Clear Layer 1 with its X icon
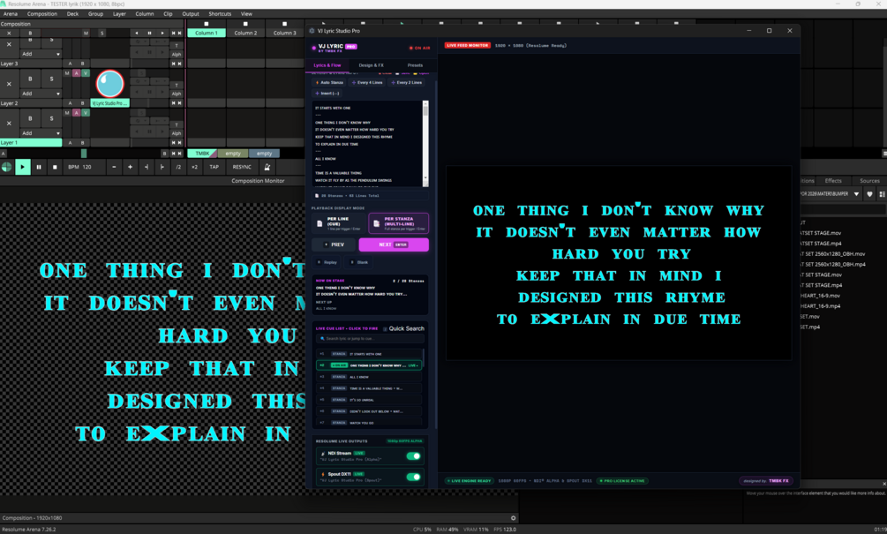 [x=9, y=124]
